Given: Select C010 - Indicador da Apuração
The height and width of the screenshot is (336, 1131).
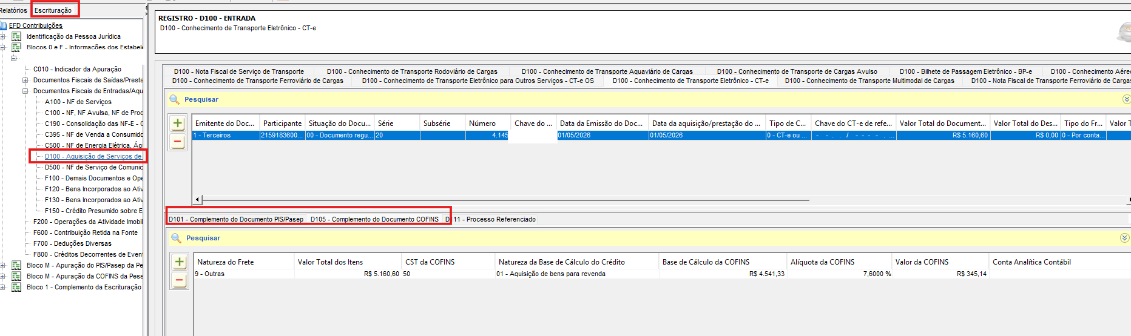Looking at the screenshot, I should [x=77, y=69].
